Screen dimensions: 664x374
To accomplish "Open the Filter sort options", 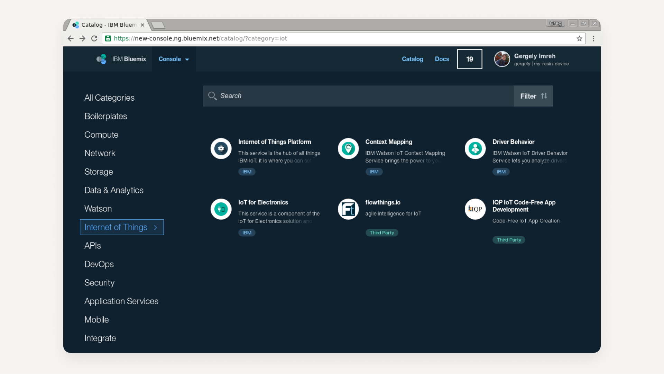I will click(x=533, y=96).
